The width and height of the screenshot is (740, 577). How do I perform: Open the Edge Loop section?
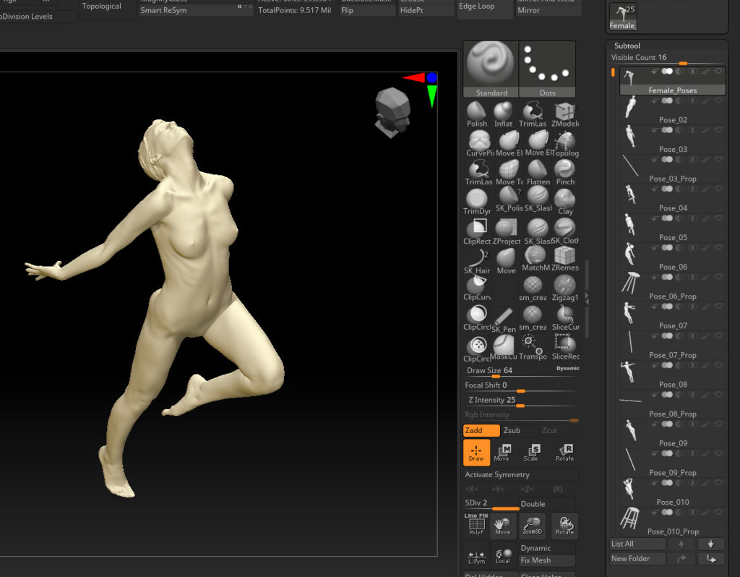477,7
